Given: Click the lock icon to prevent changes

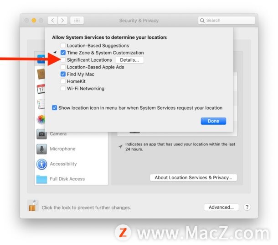Looking at the screenshot, I should pos(33,206).
